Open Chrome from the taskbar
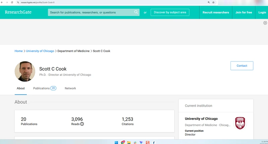The width and height of the screenshot is (268, 144). (123, 142)
